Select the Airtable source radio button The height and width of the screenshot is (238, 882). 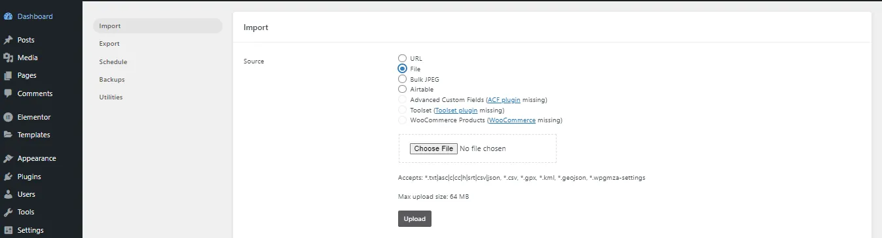click(403, 89)
